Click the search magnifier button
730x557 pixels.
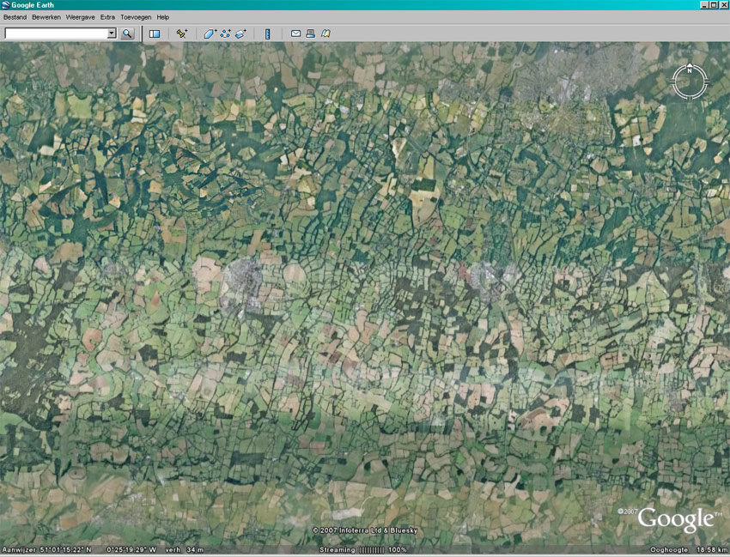coord(127,33)
